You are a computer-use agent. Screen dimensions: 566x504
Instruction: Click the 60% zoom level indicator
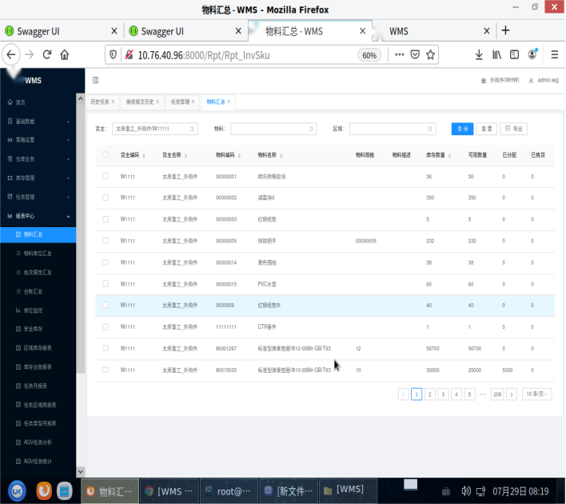tap(369, 55)
